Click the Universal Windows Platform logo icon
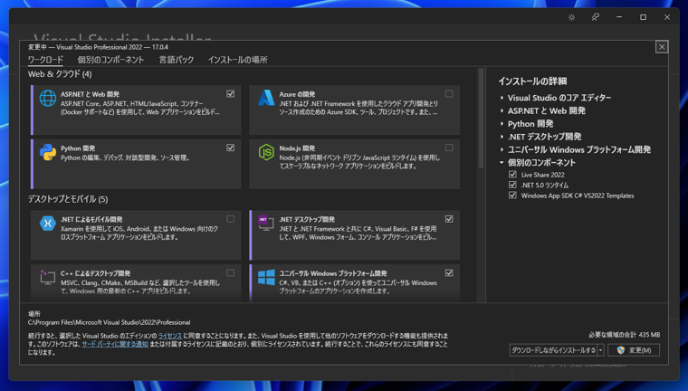This screenshot has width=688, height=391. [266, 277]
